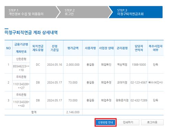Click the 금융기관명 column header
Screen dimensions: 174x128
click(x=21, y=44)
